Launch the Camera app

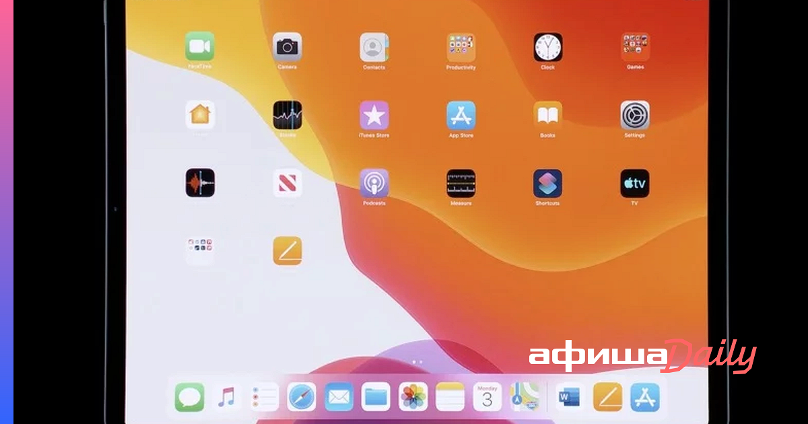click(287, 46)
